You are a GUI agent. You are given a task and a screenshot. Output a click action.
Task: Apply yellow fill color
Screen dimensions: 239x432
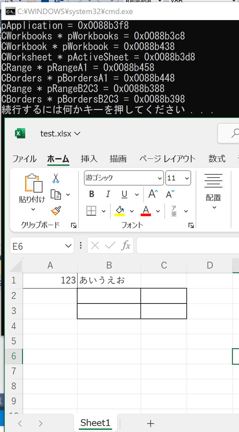point(120,211)
